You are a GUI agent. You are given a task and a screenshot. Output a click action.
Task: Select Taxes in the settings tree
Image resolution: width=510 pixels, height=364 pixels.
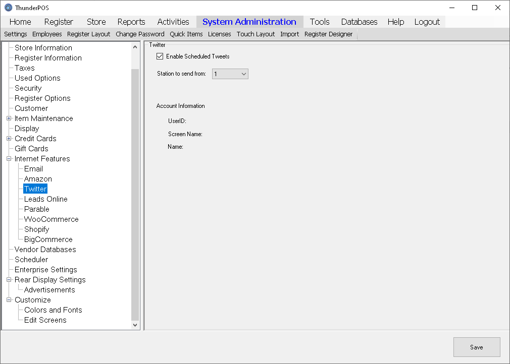[x=24, y=68]
